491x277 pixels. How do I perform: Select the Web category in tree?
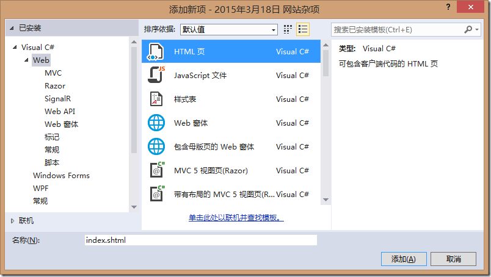pyautogui.click(x=41, y=60)
